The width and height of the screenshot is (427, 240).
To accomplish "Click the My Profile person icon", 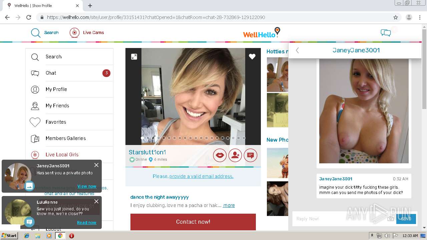I will point(35,90).
